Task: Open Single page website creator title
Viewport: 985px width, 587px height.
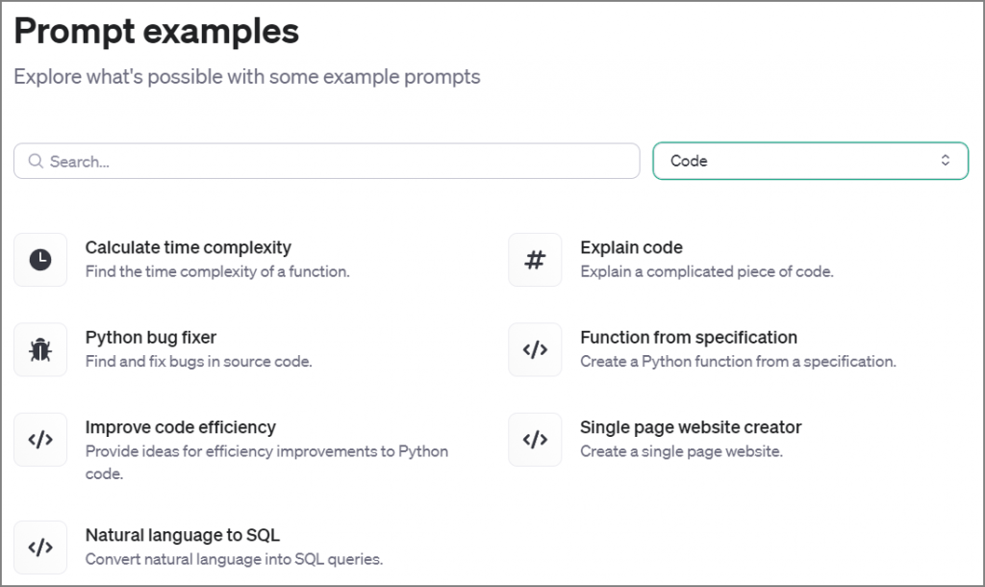Action: 690,427
